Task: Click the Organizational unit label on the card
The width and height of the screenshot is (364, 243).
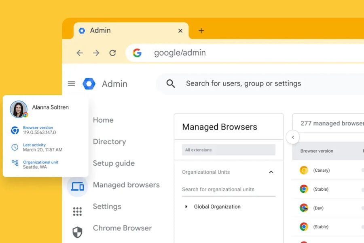Action: [40, 162]
